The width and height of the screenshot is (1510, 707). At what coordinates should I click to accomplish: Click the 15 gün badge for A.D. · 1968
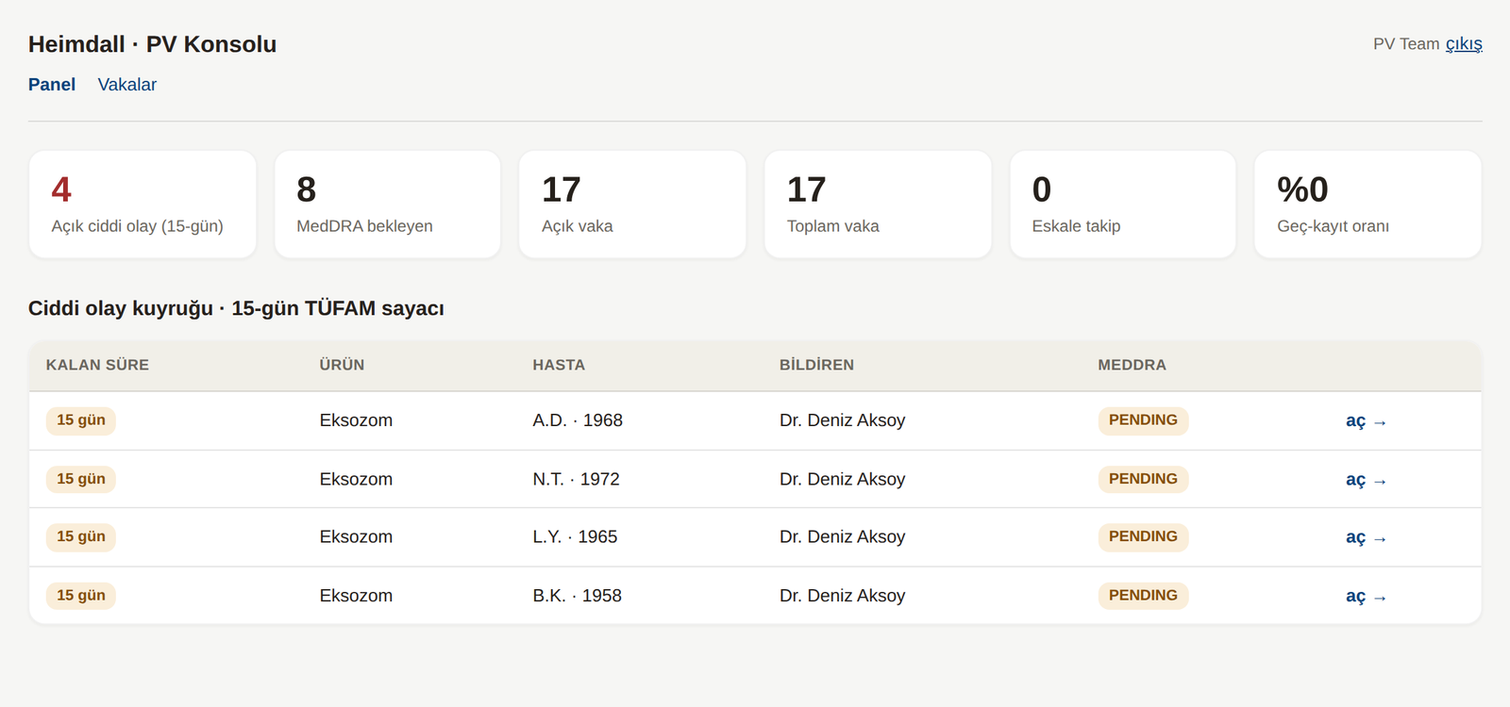click(81, 420)
